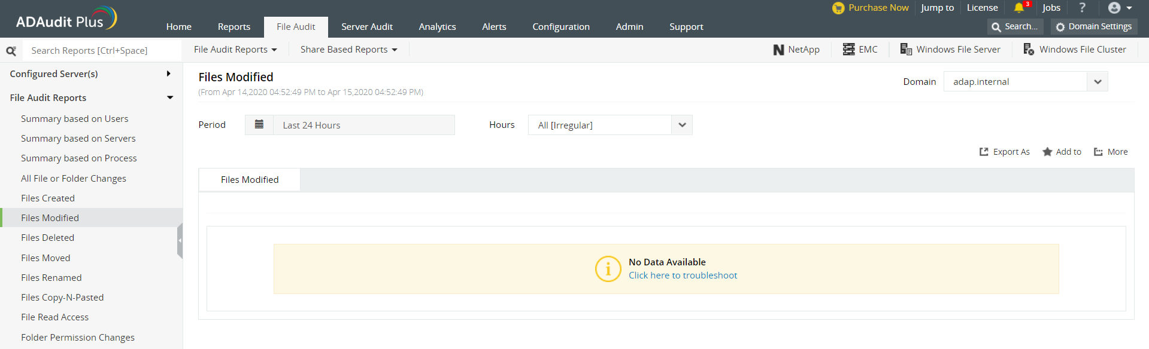This screenshot has width=1149, height=349.
Task: Expand the Hours dropdown
Action: click(682, 125)
